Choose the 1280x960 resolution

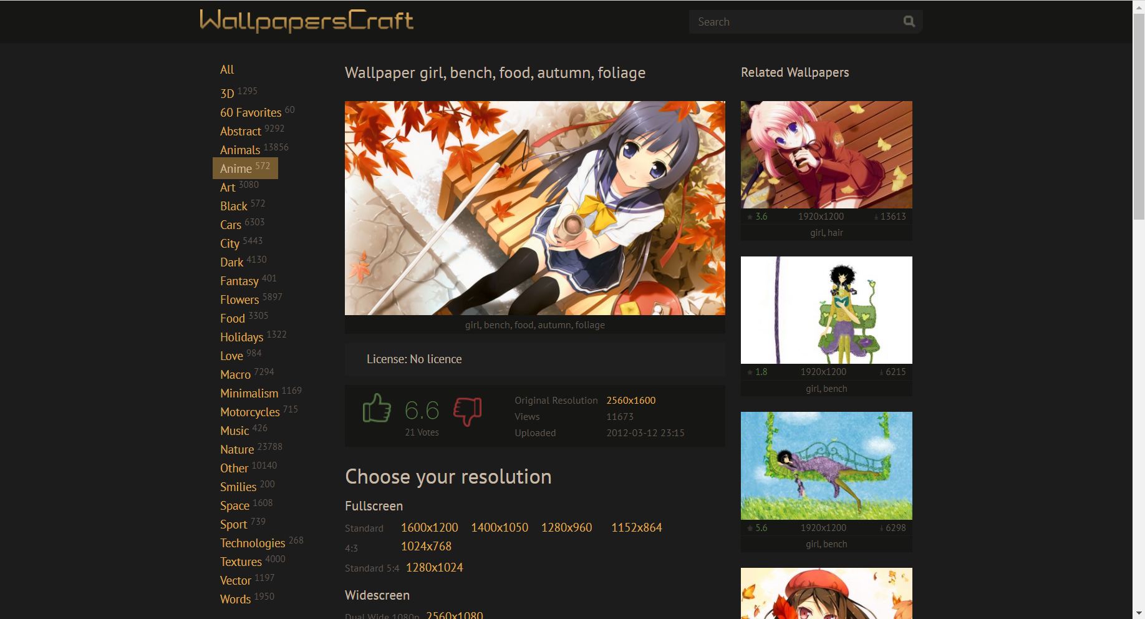(x=567, y=527)
